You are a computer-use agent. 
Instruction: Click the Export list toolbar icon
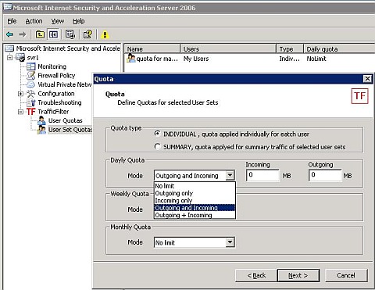70,34
